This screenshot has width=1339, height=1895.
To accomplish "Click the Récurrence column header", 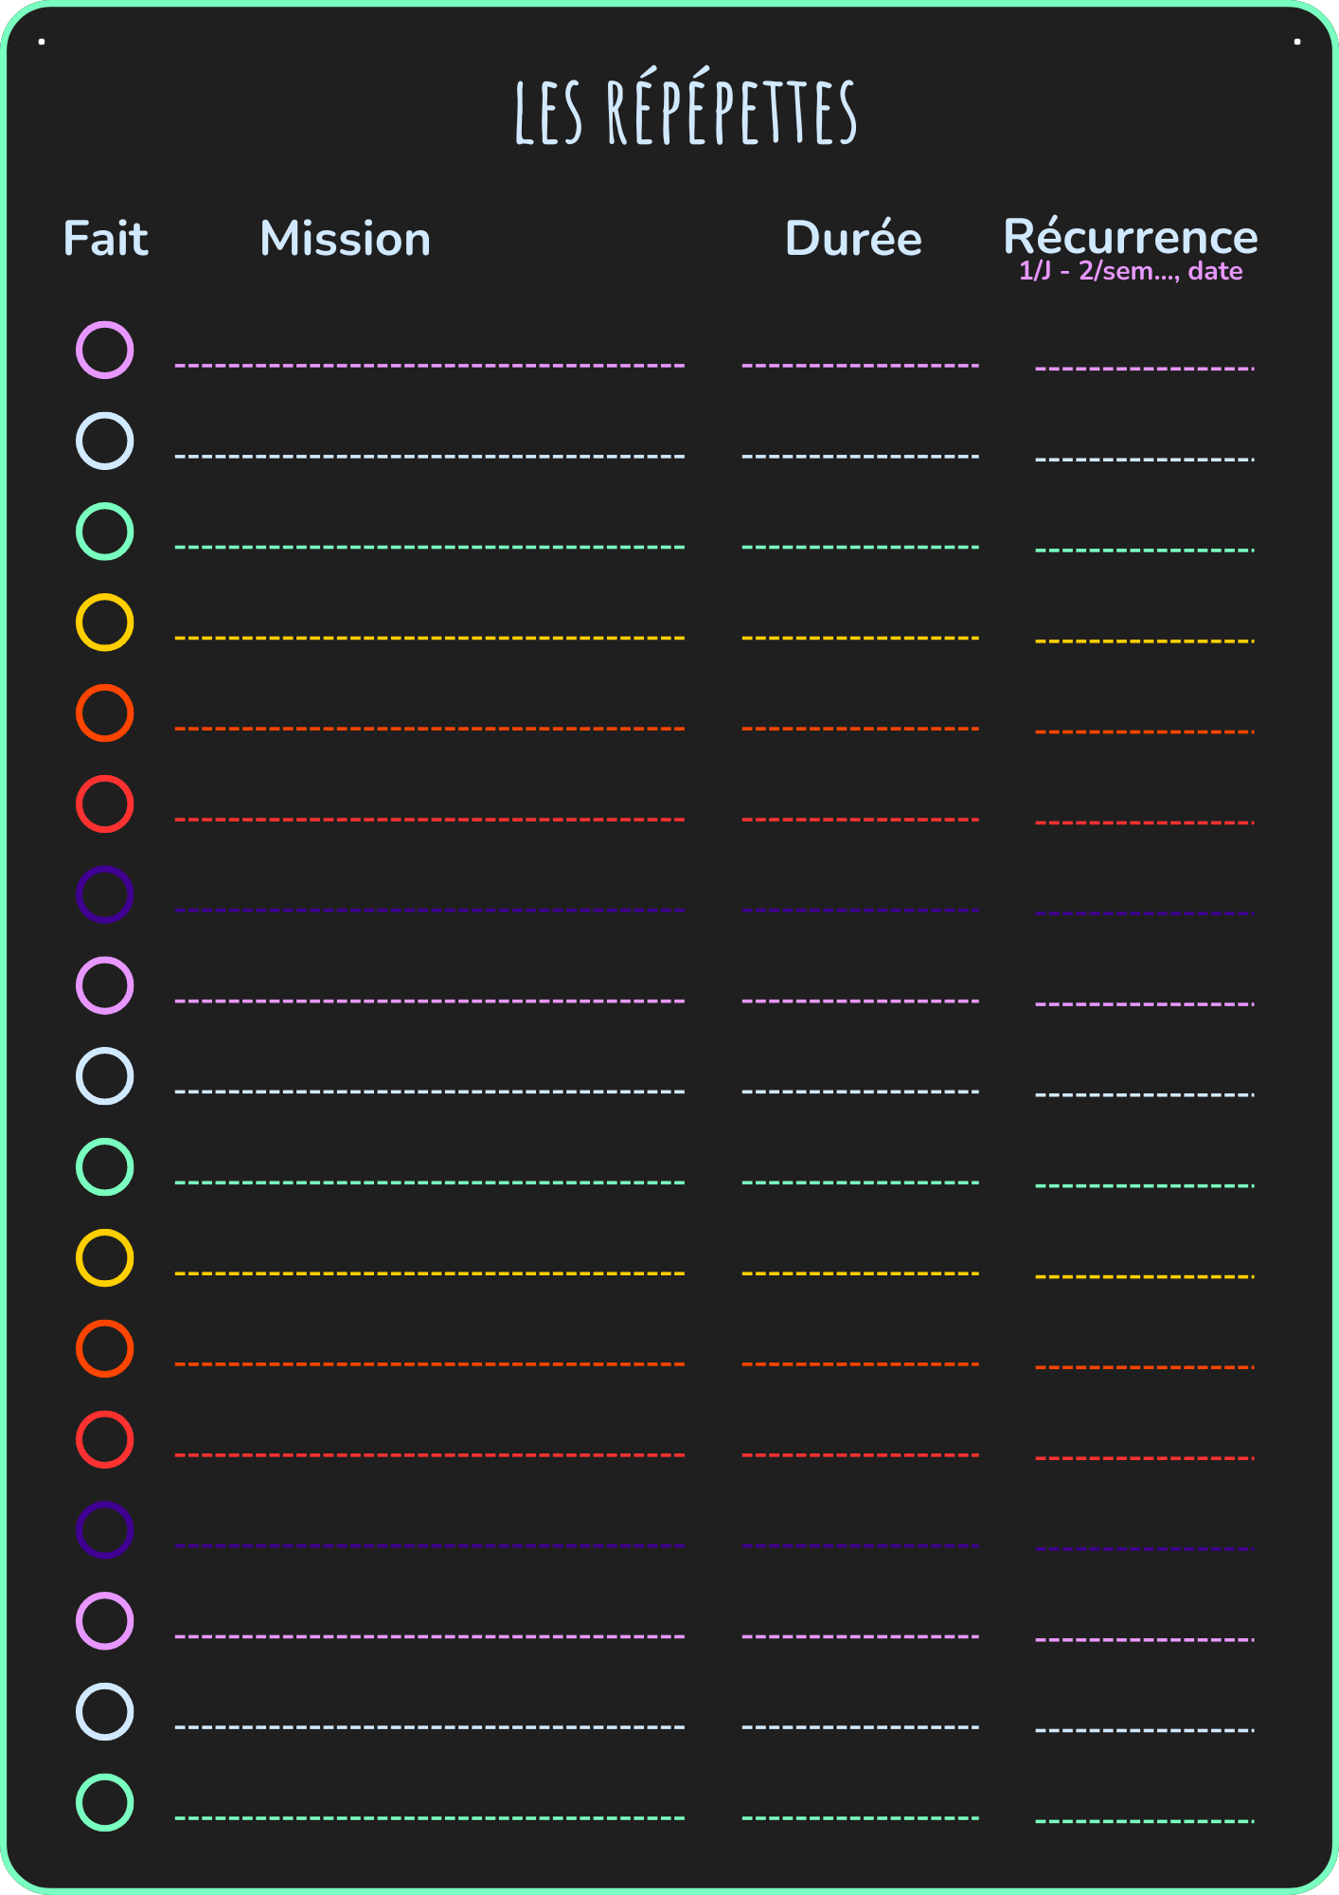I will [1131, 237].
